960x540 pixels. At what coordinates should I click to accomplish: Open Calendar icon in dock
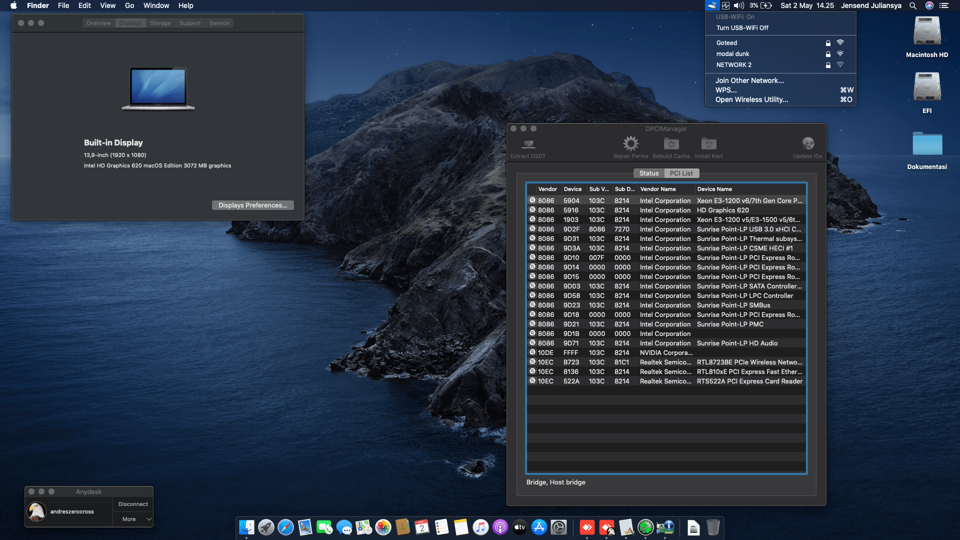coord(422,527)
